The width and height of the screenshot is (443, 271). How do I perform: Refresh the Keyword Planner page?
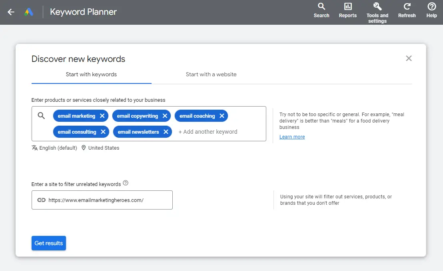(407, 10)
